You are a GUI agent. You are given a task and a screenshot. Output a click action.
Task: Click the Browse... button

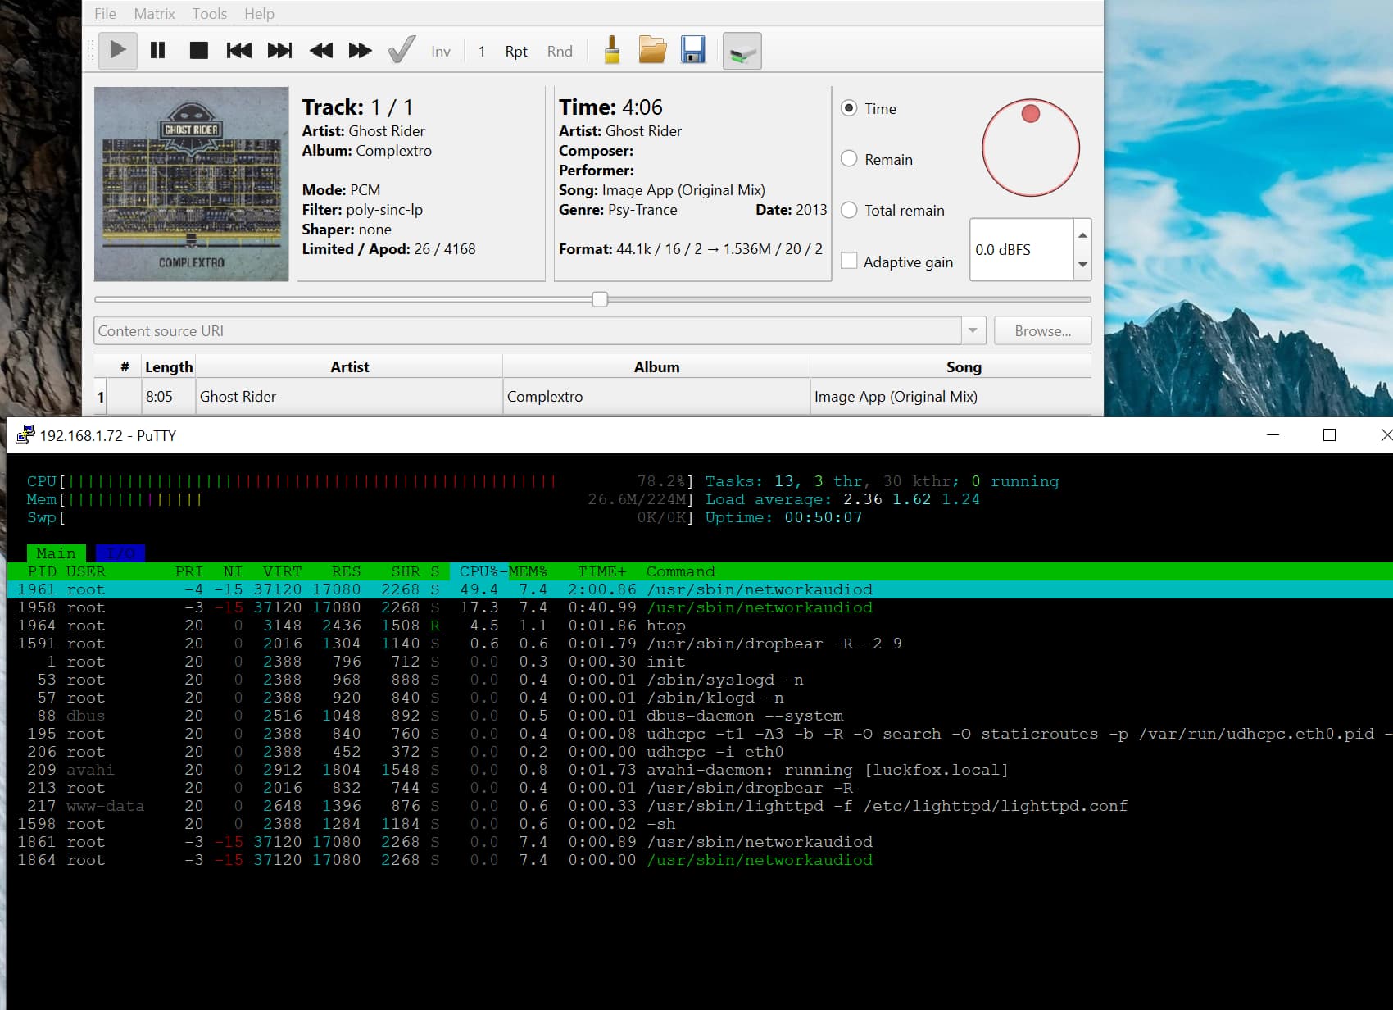pos(1042,331)
